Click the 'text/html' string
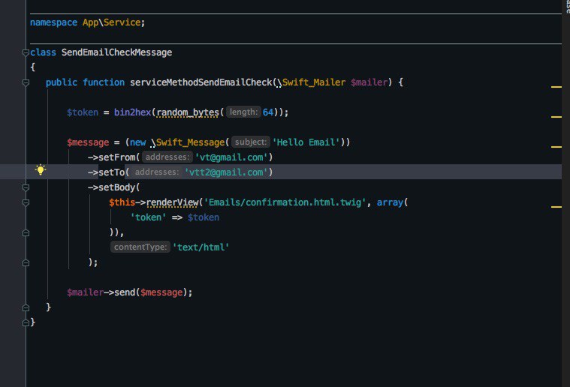 (x=201, y=247)
